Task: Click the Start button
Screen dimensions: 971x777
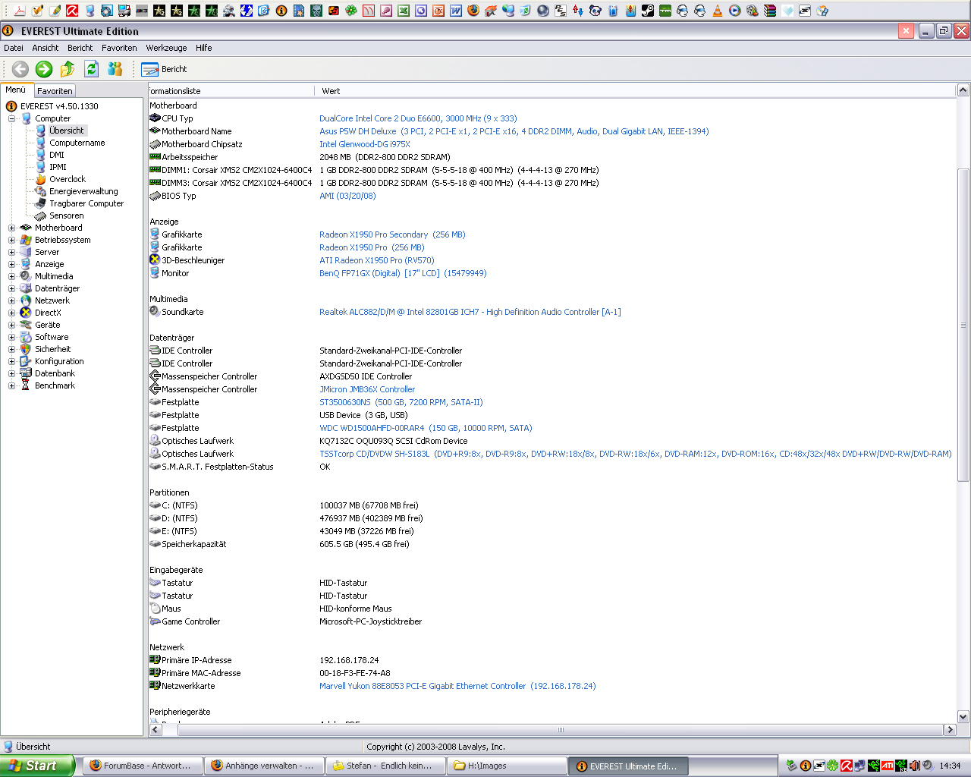Action: (37, 766)
